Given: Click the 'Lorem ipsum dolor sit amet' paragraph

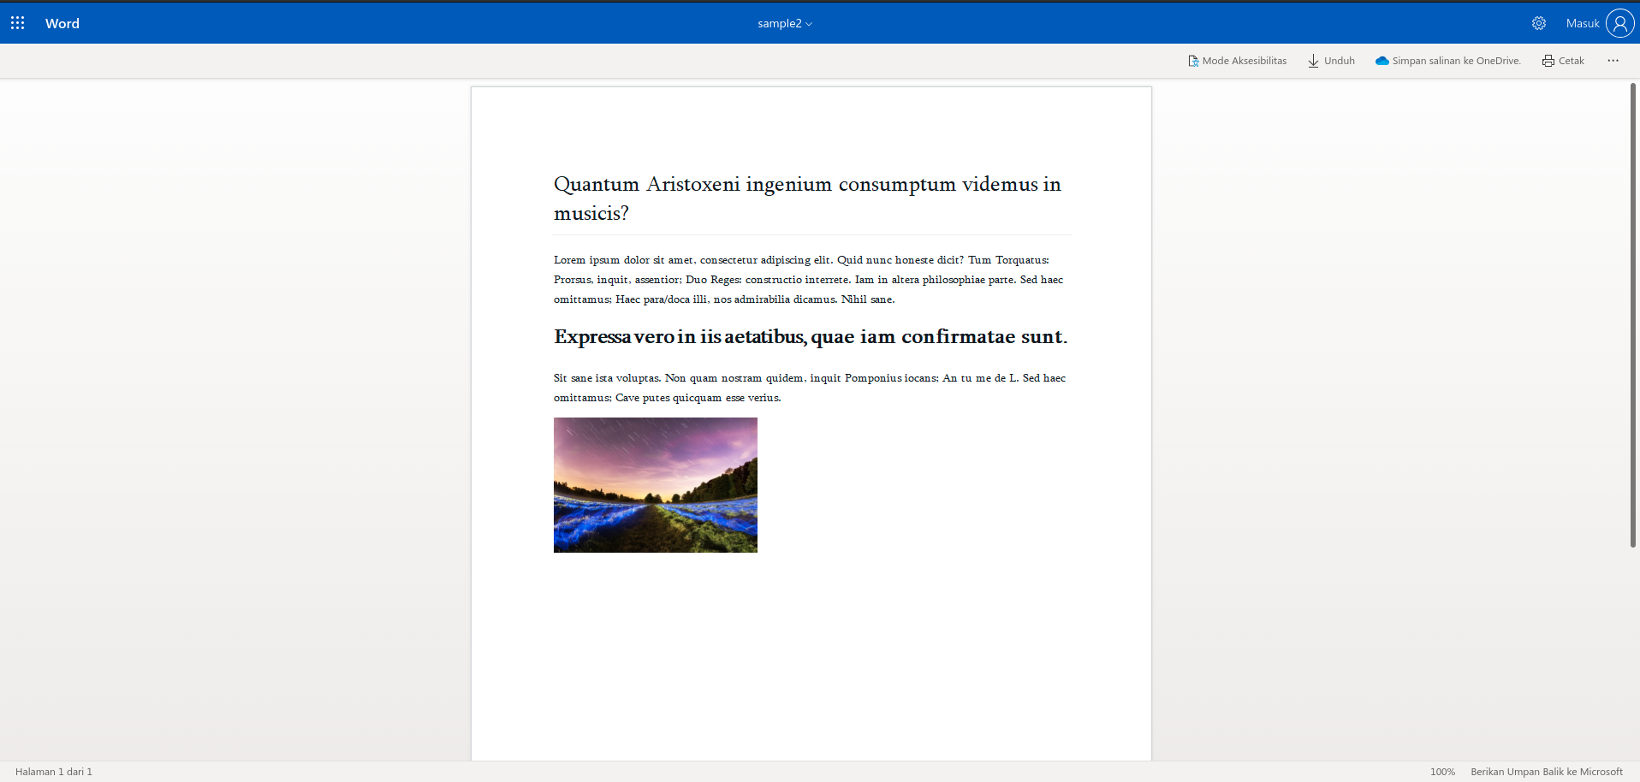Looking at the screenshot, I should coord(809,280).
